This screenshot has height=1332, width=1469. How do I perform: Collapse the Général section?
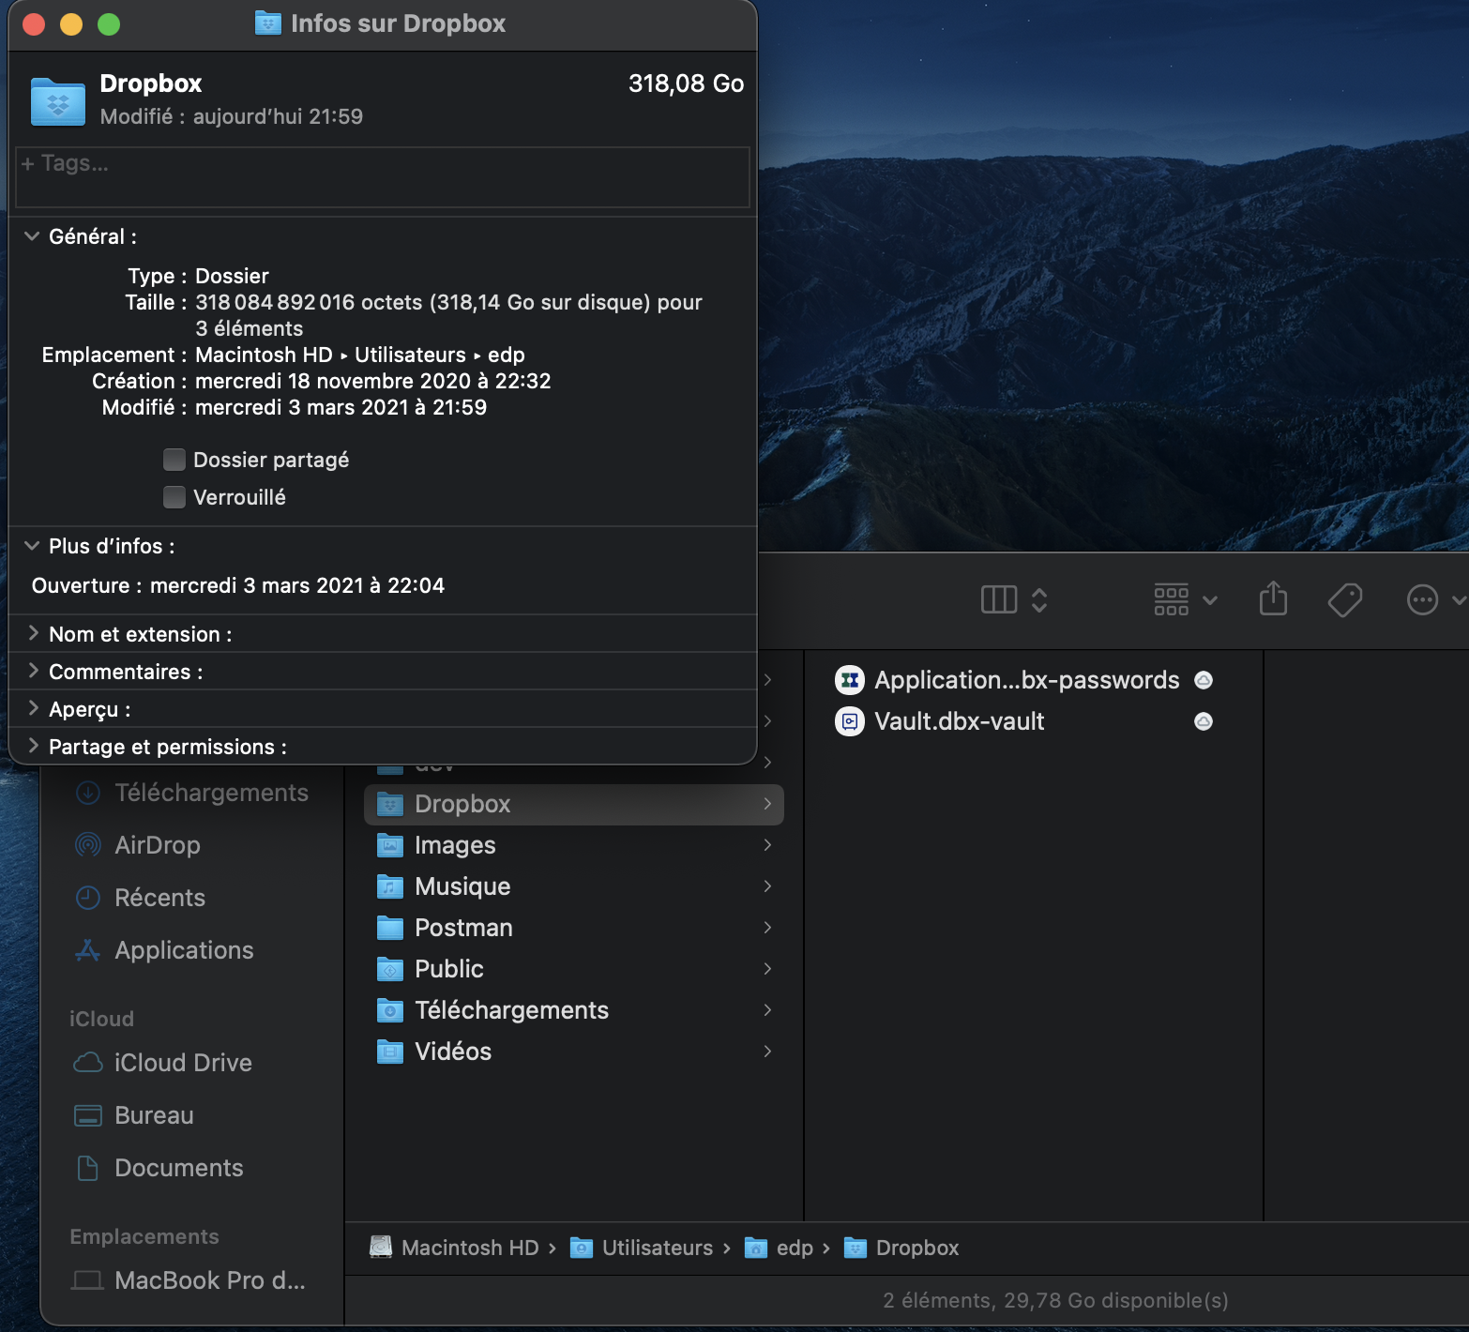(x=32, y=236)
